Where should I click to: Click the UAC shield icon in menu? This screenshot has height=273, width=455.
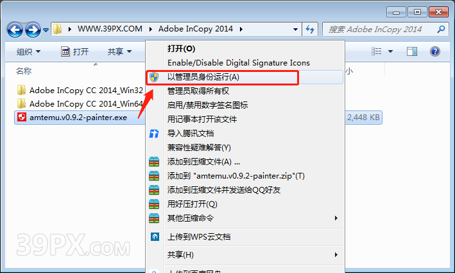pyautogui.click(x=154, y=77)
